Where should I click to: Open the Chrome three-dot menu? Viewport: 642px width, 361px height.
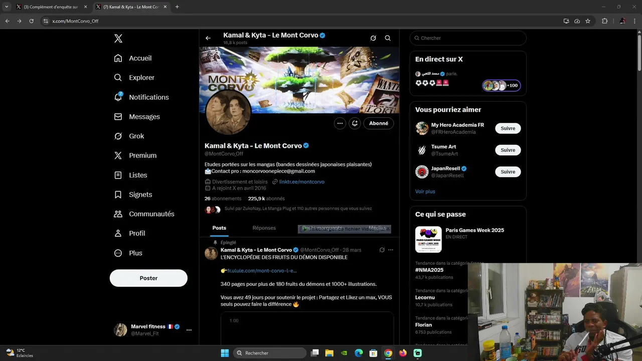coord(635,21)
